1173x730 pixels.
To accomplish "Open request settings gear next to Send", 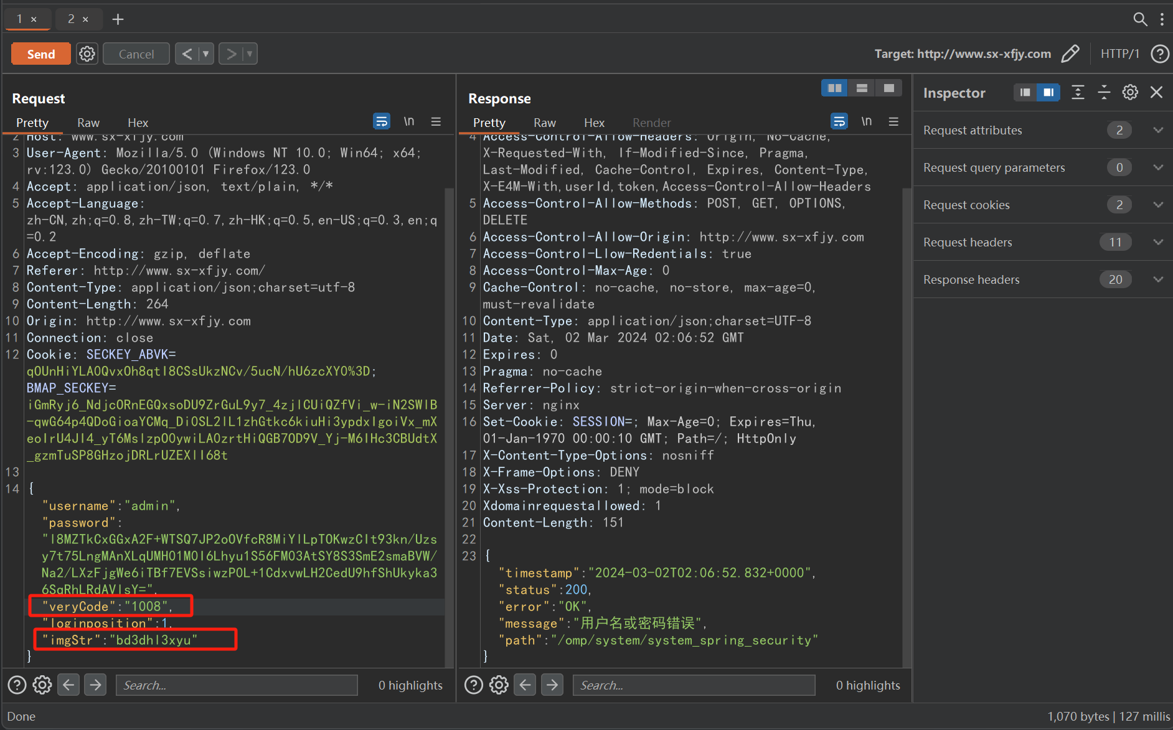I will click(x=87, y=54).
